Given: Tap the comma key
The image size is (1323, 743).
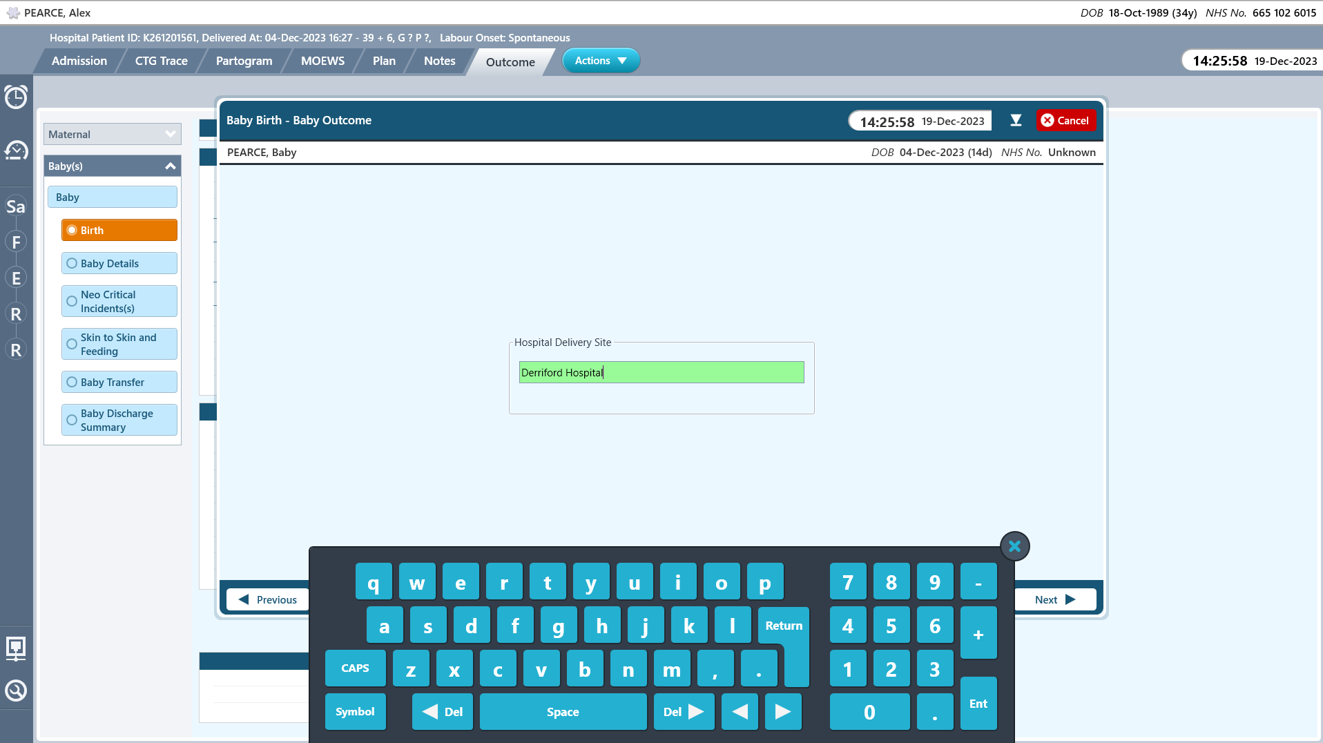Looking at the screenshot, I should [x=715, y=668].
